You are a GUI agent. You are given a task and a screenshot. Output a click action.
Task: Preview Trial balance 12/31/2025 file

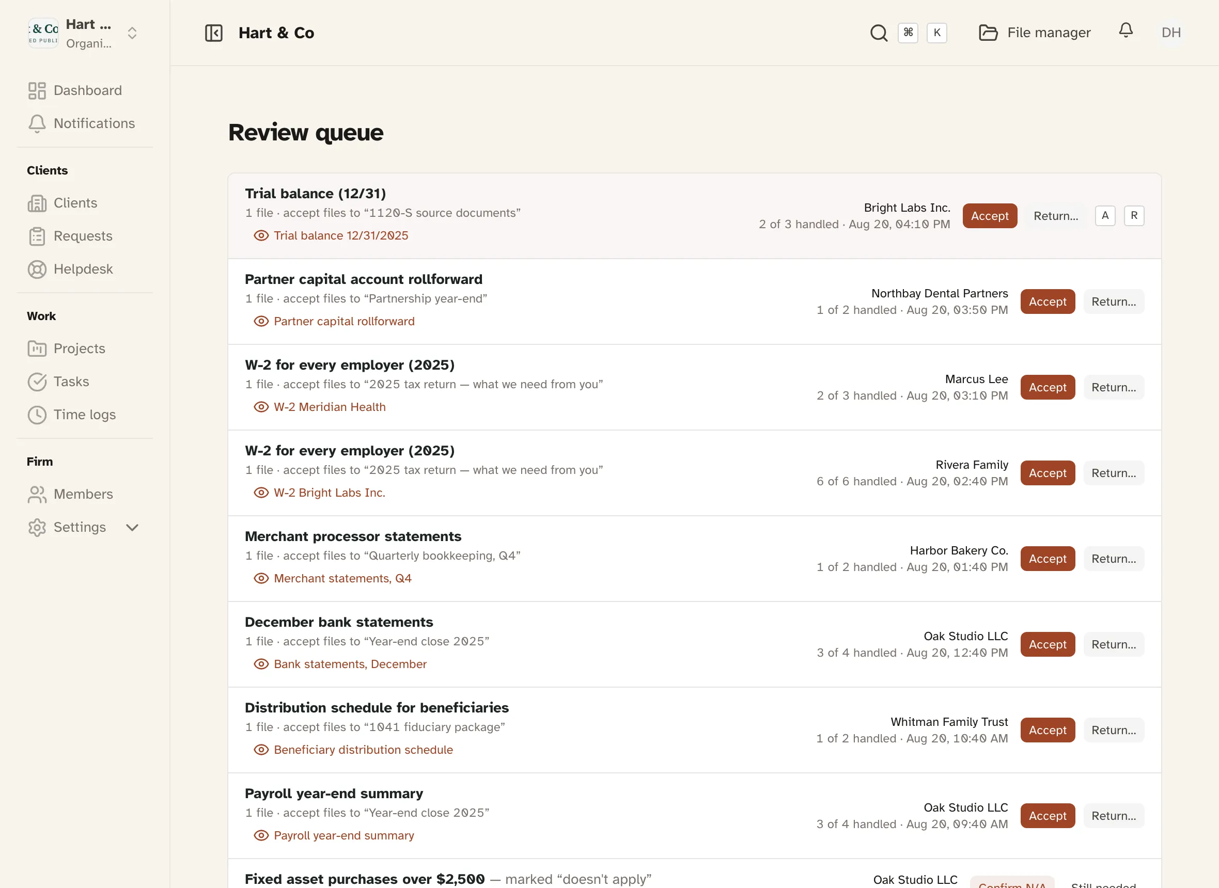[x=331, y=235]
